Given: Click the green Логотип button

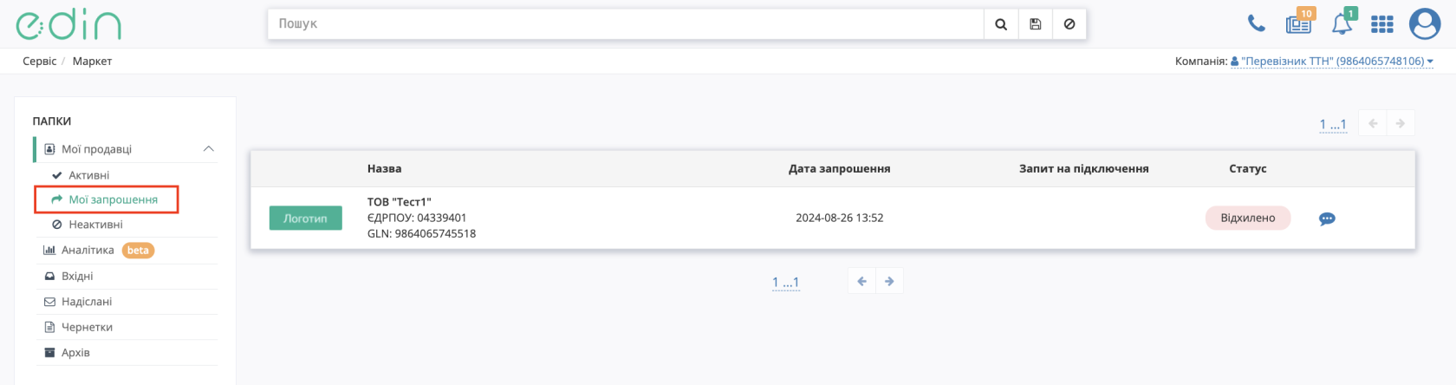Looking at the screenshot, I should tap(306, 219).
